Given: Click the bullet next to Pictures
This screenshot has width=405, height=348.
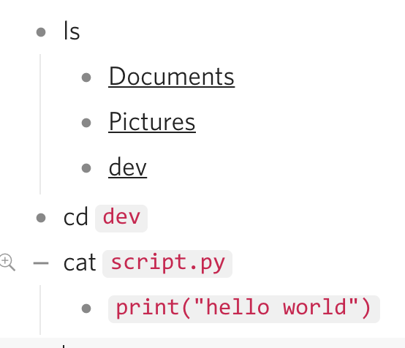Looking at the screenshot, I should [86, 123].
